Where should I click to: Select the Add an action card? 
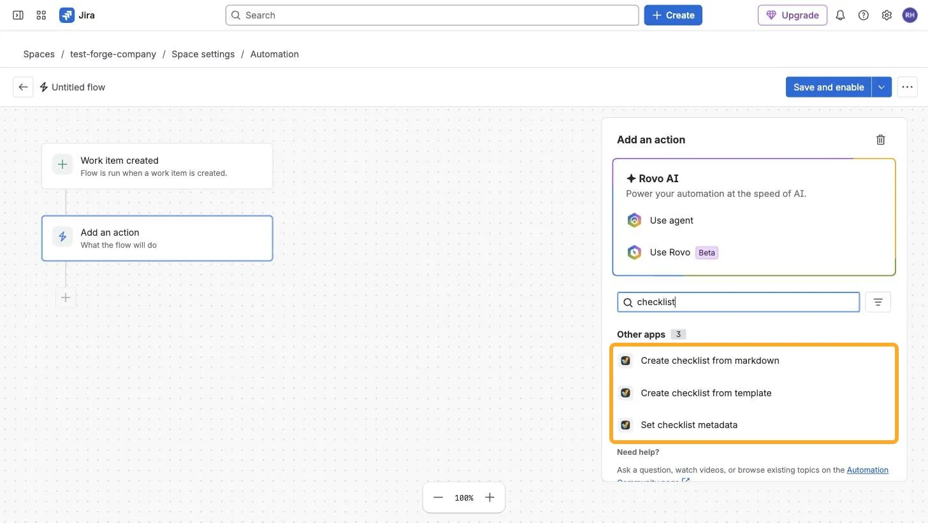tap(157, 238)
